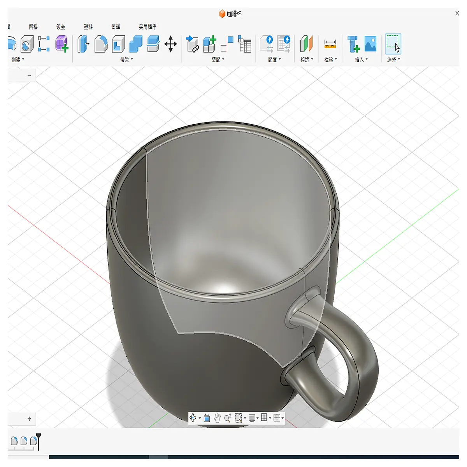Click Insert Component link icon
The height and width of the screenshot is (467, 467).
192,44
